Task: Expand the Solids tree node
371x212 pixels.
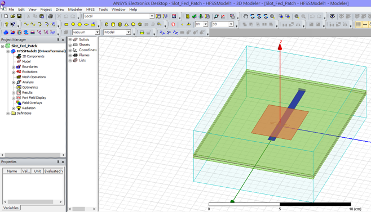Action: click(70, 40)
